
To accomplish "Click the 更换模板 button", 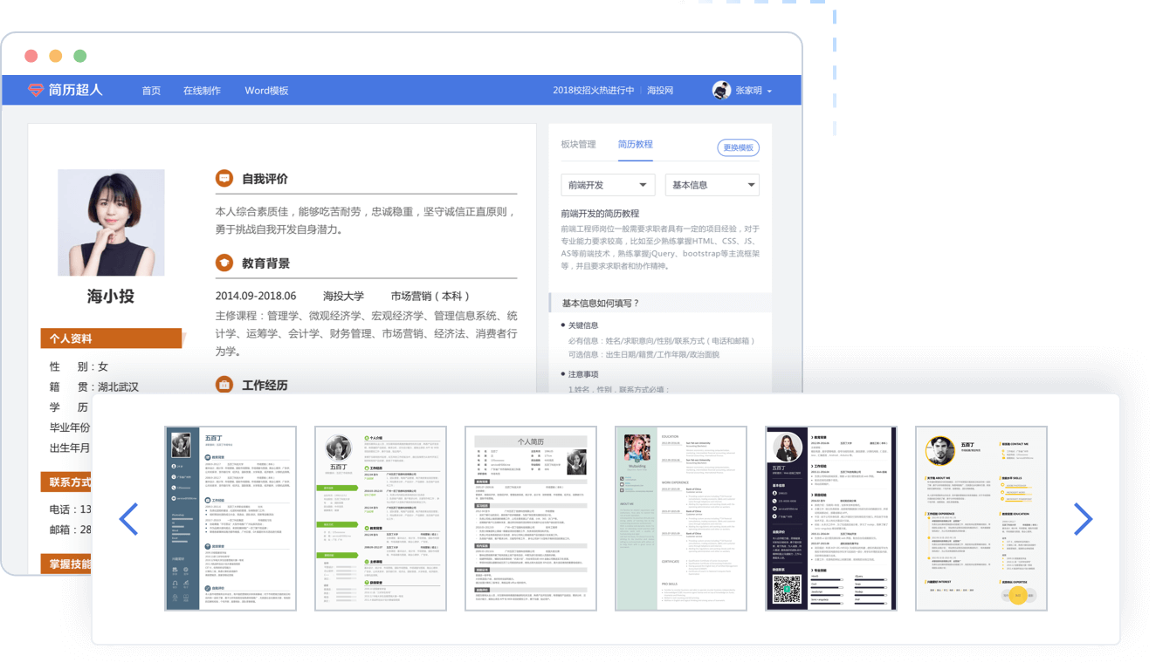I will [739, 147].
